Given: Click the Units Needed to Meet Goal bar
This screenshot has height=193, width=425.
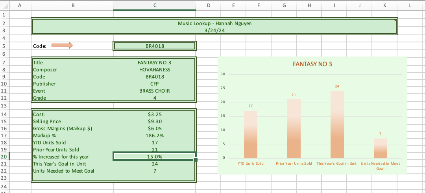Looking at the screenshot, I should [380, 148].
